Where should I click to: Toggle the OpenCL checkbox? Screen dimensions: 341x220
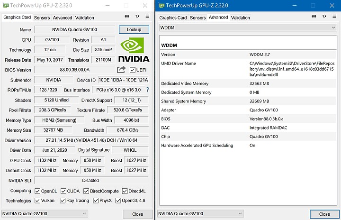37,191
